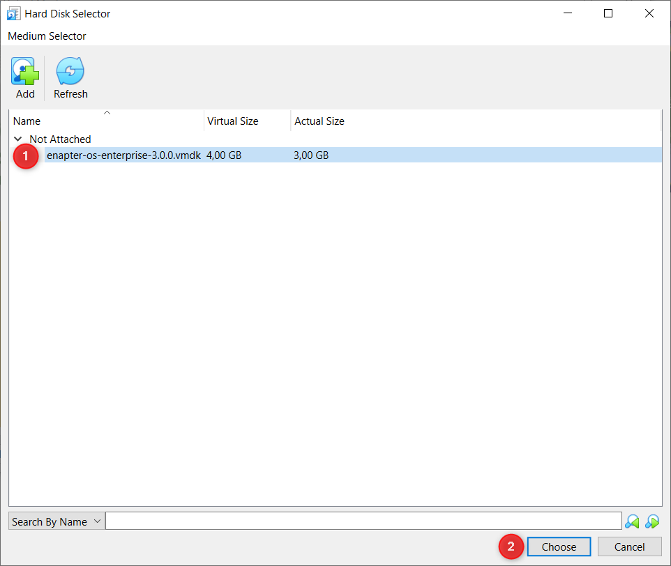The width and height of the screenshot is (671, 566).
Task: Click the Refresh icon to reload disks
Action: click(70, 70)
